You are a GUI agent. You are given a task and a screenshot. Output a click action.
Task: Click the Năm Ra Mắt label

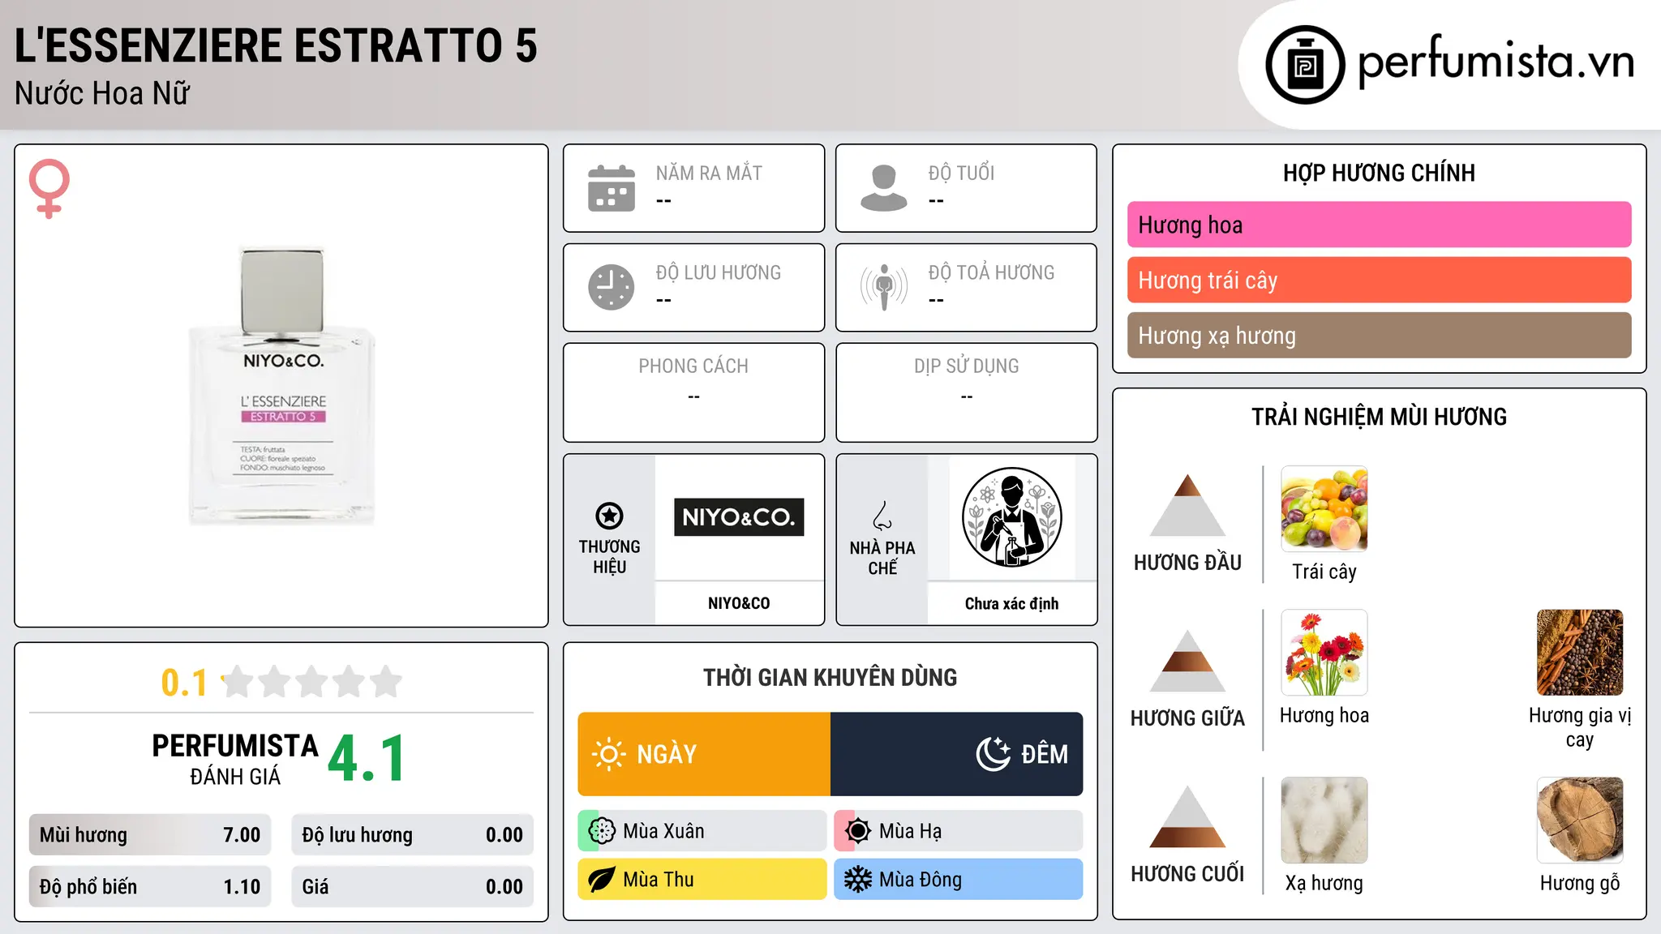(x=709, y=174)
